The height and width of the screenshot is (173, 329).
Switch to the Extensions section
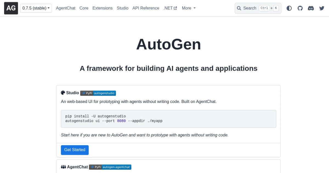102,8
